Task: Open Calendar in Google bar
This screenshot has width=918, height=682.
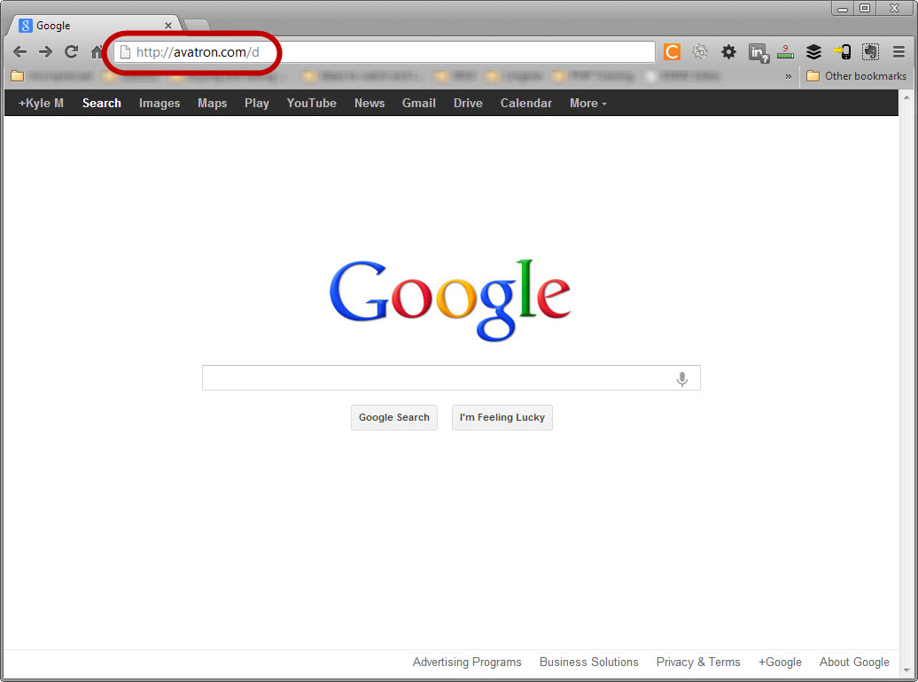Action: [525, 103]
